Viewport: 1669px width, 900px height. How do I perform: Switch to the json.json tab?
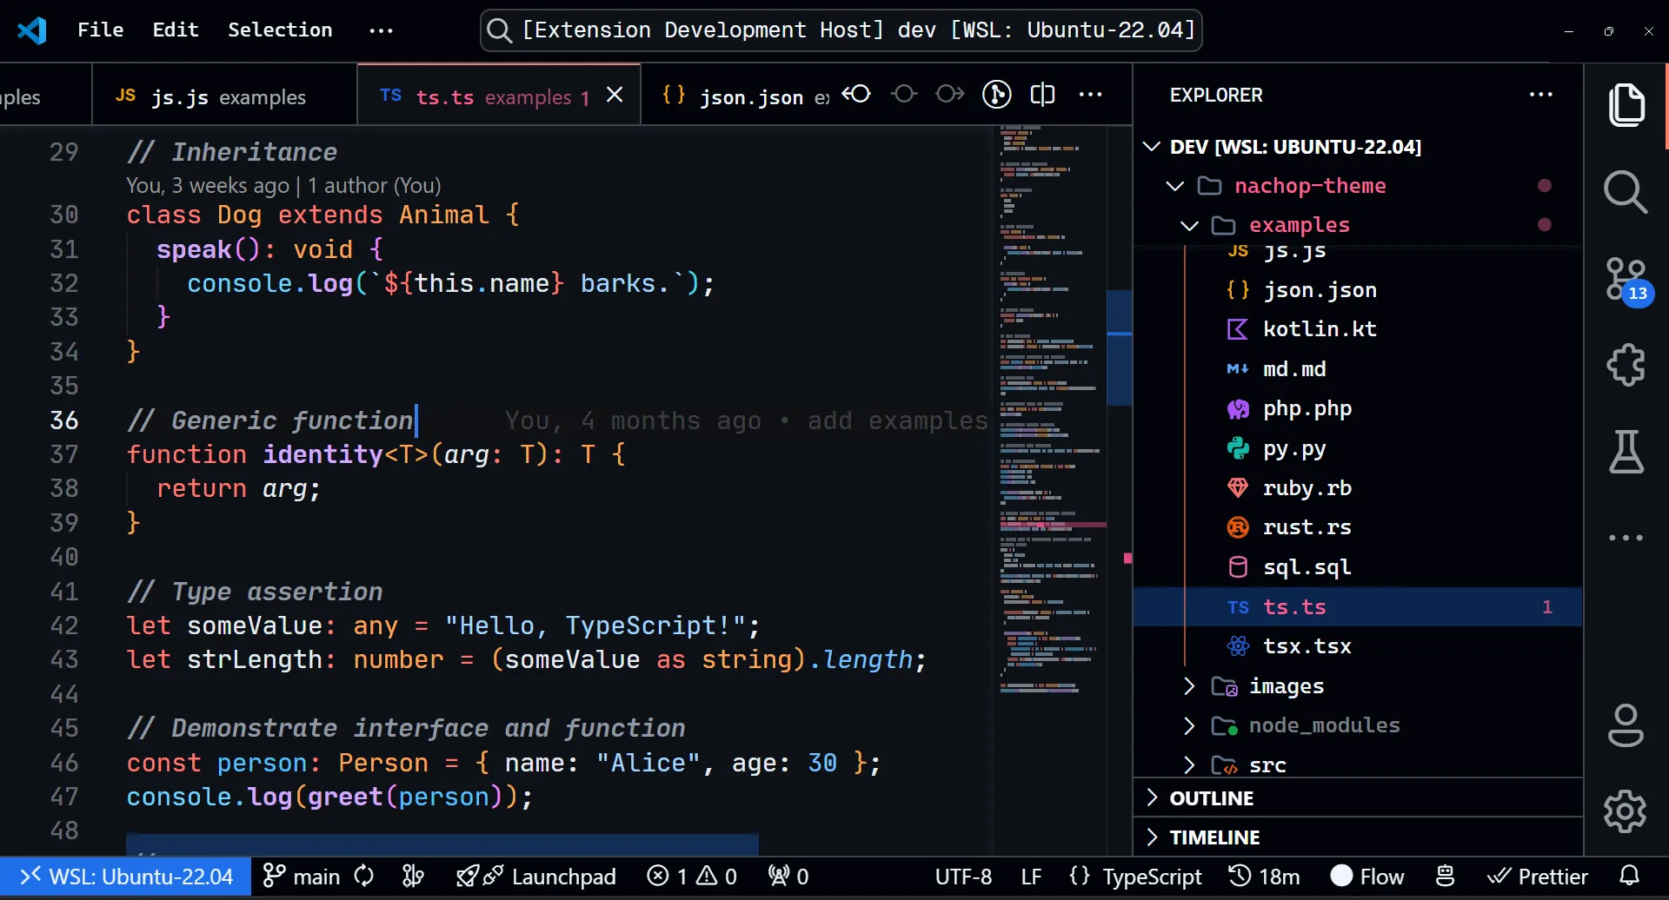(737, 96)
